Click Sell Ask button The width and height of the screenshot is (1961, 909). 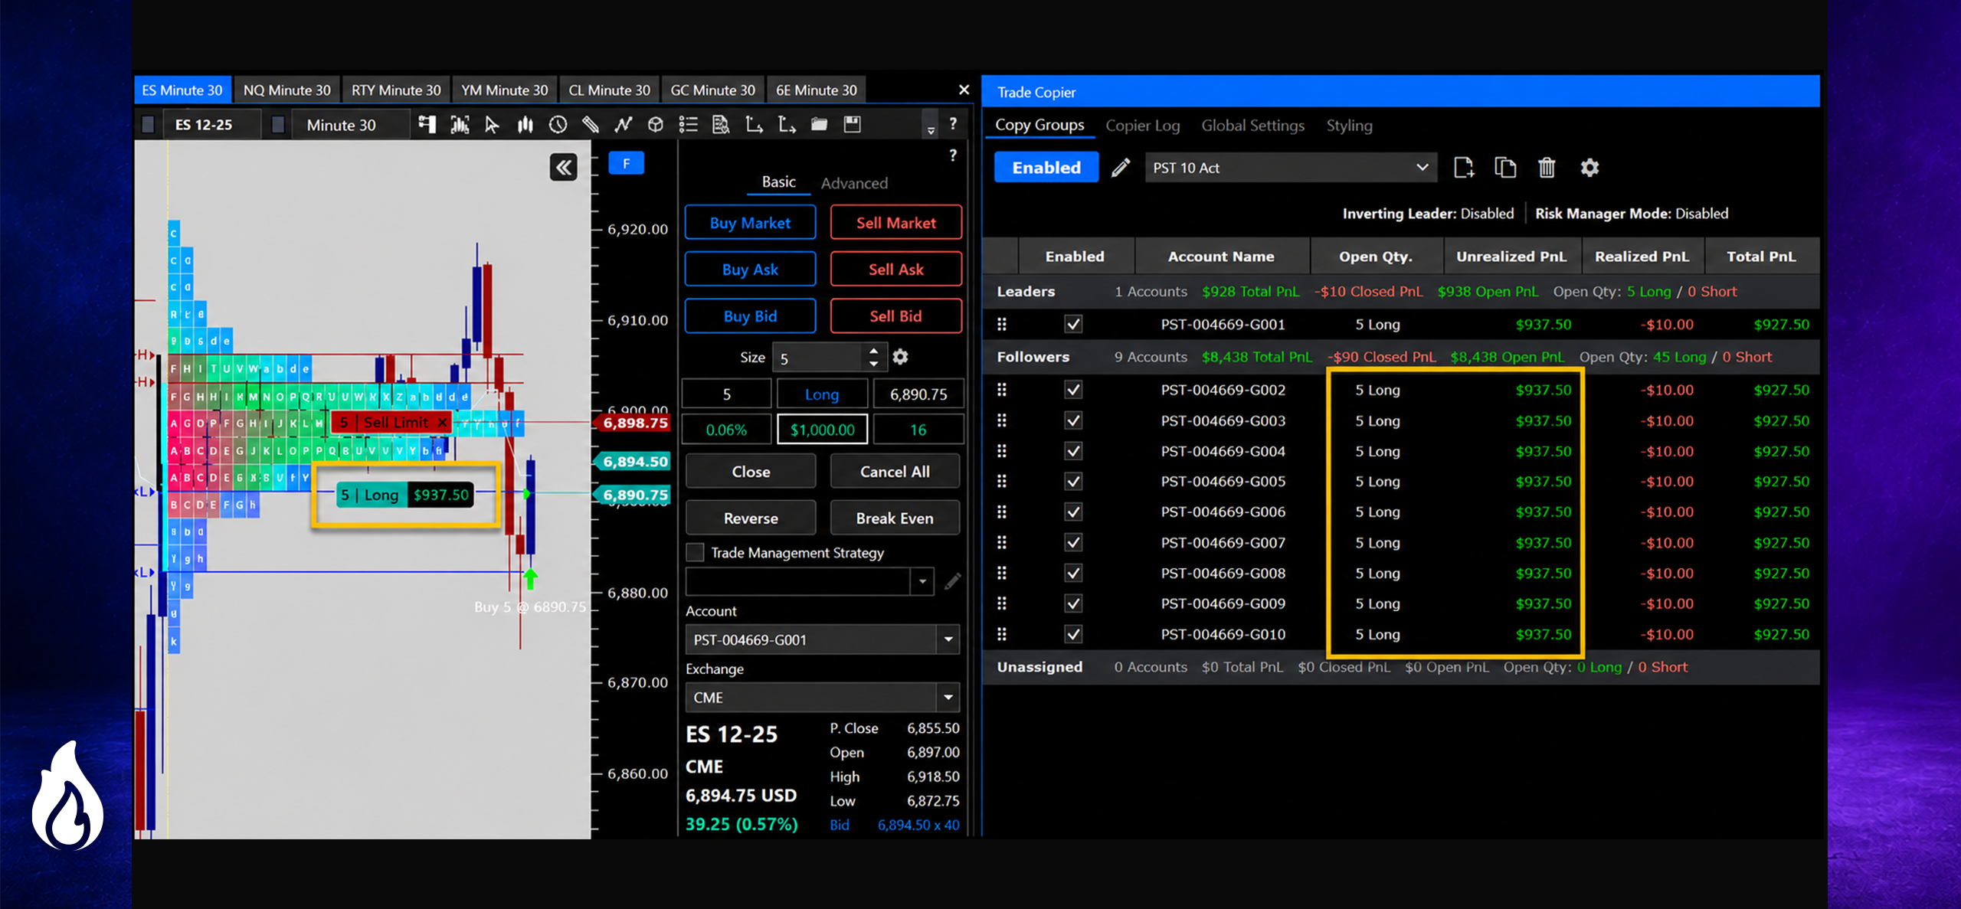[x=895, y=270]
